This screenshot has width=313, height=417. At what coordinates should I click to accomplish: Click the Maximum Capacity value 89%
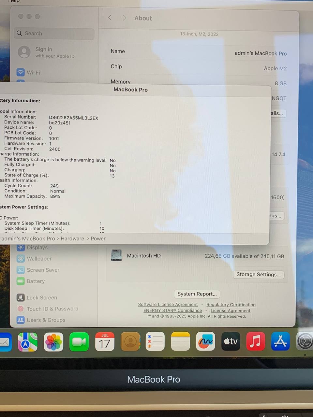coord(55,196)
